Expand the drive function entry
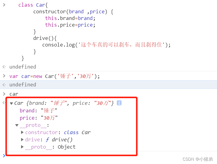Viewport: 217px width, 164px height. coord(22,140)
